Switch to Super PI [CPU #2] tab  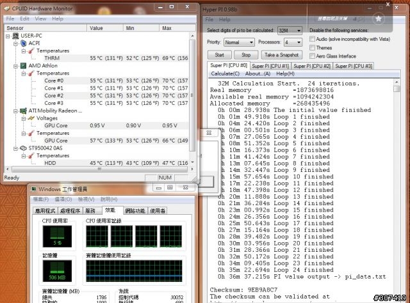pos(312,66)
